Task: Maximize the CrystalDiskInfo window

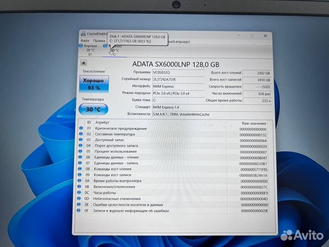Action: click(x=252, y=36)
